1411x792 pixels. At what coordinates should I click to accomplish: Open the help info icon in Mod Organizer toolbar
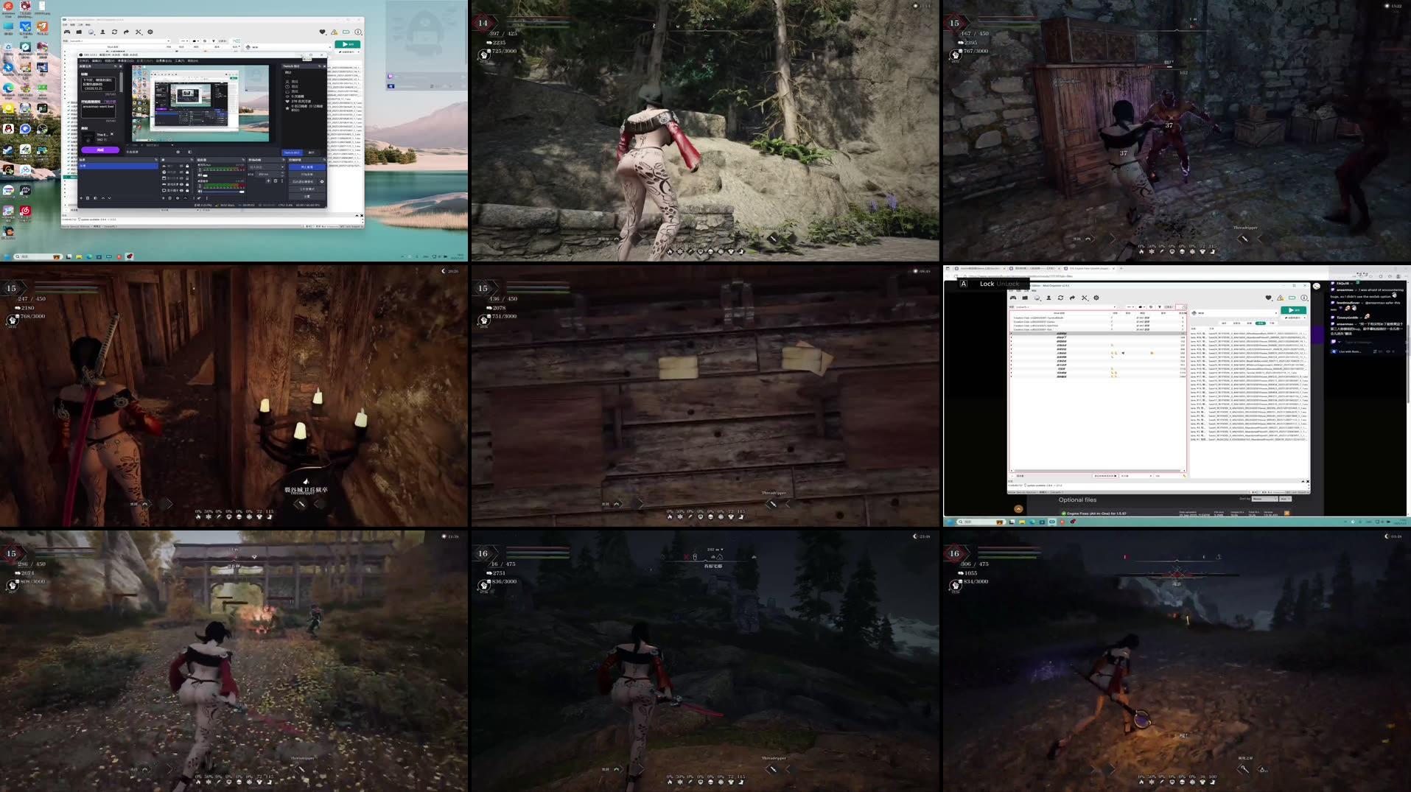358,32
